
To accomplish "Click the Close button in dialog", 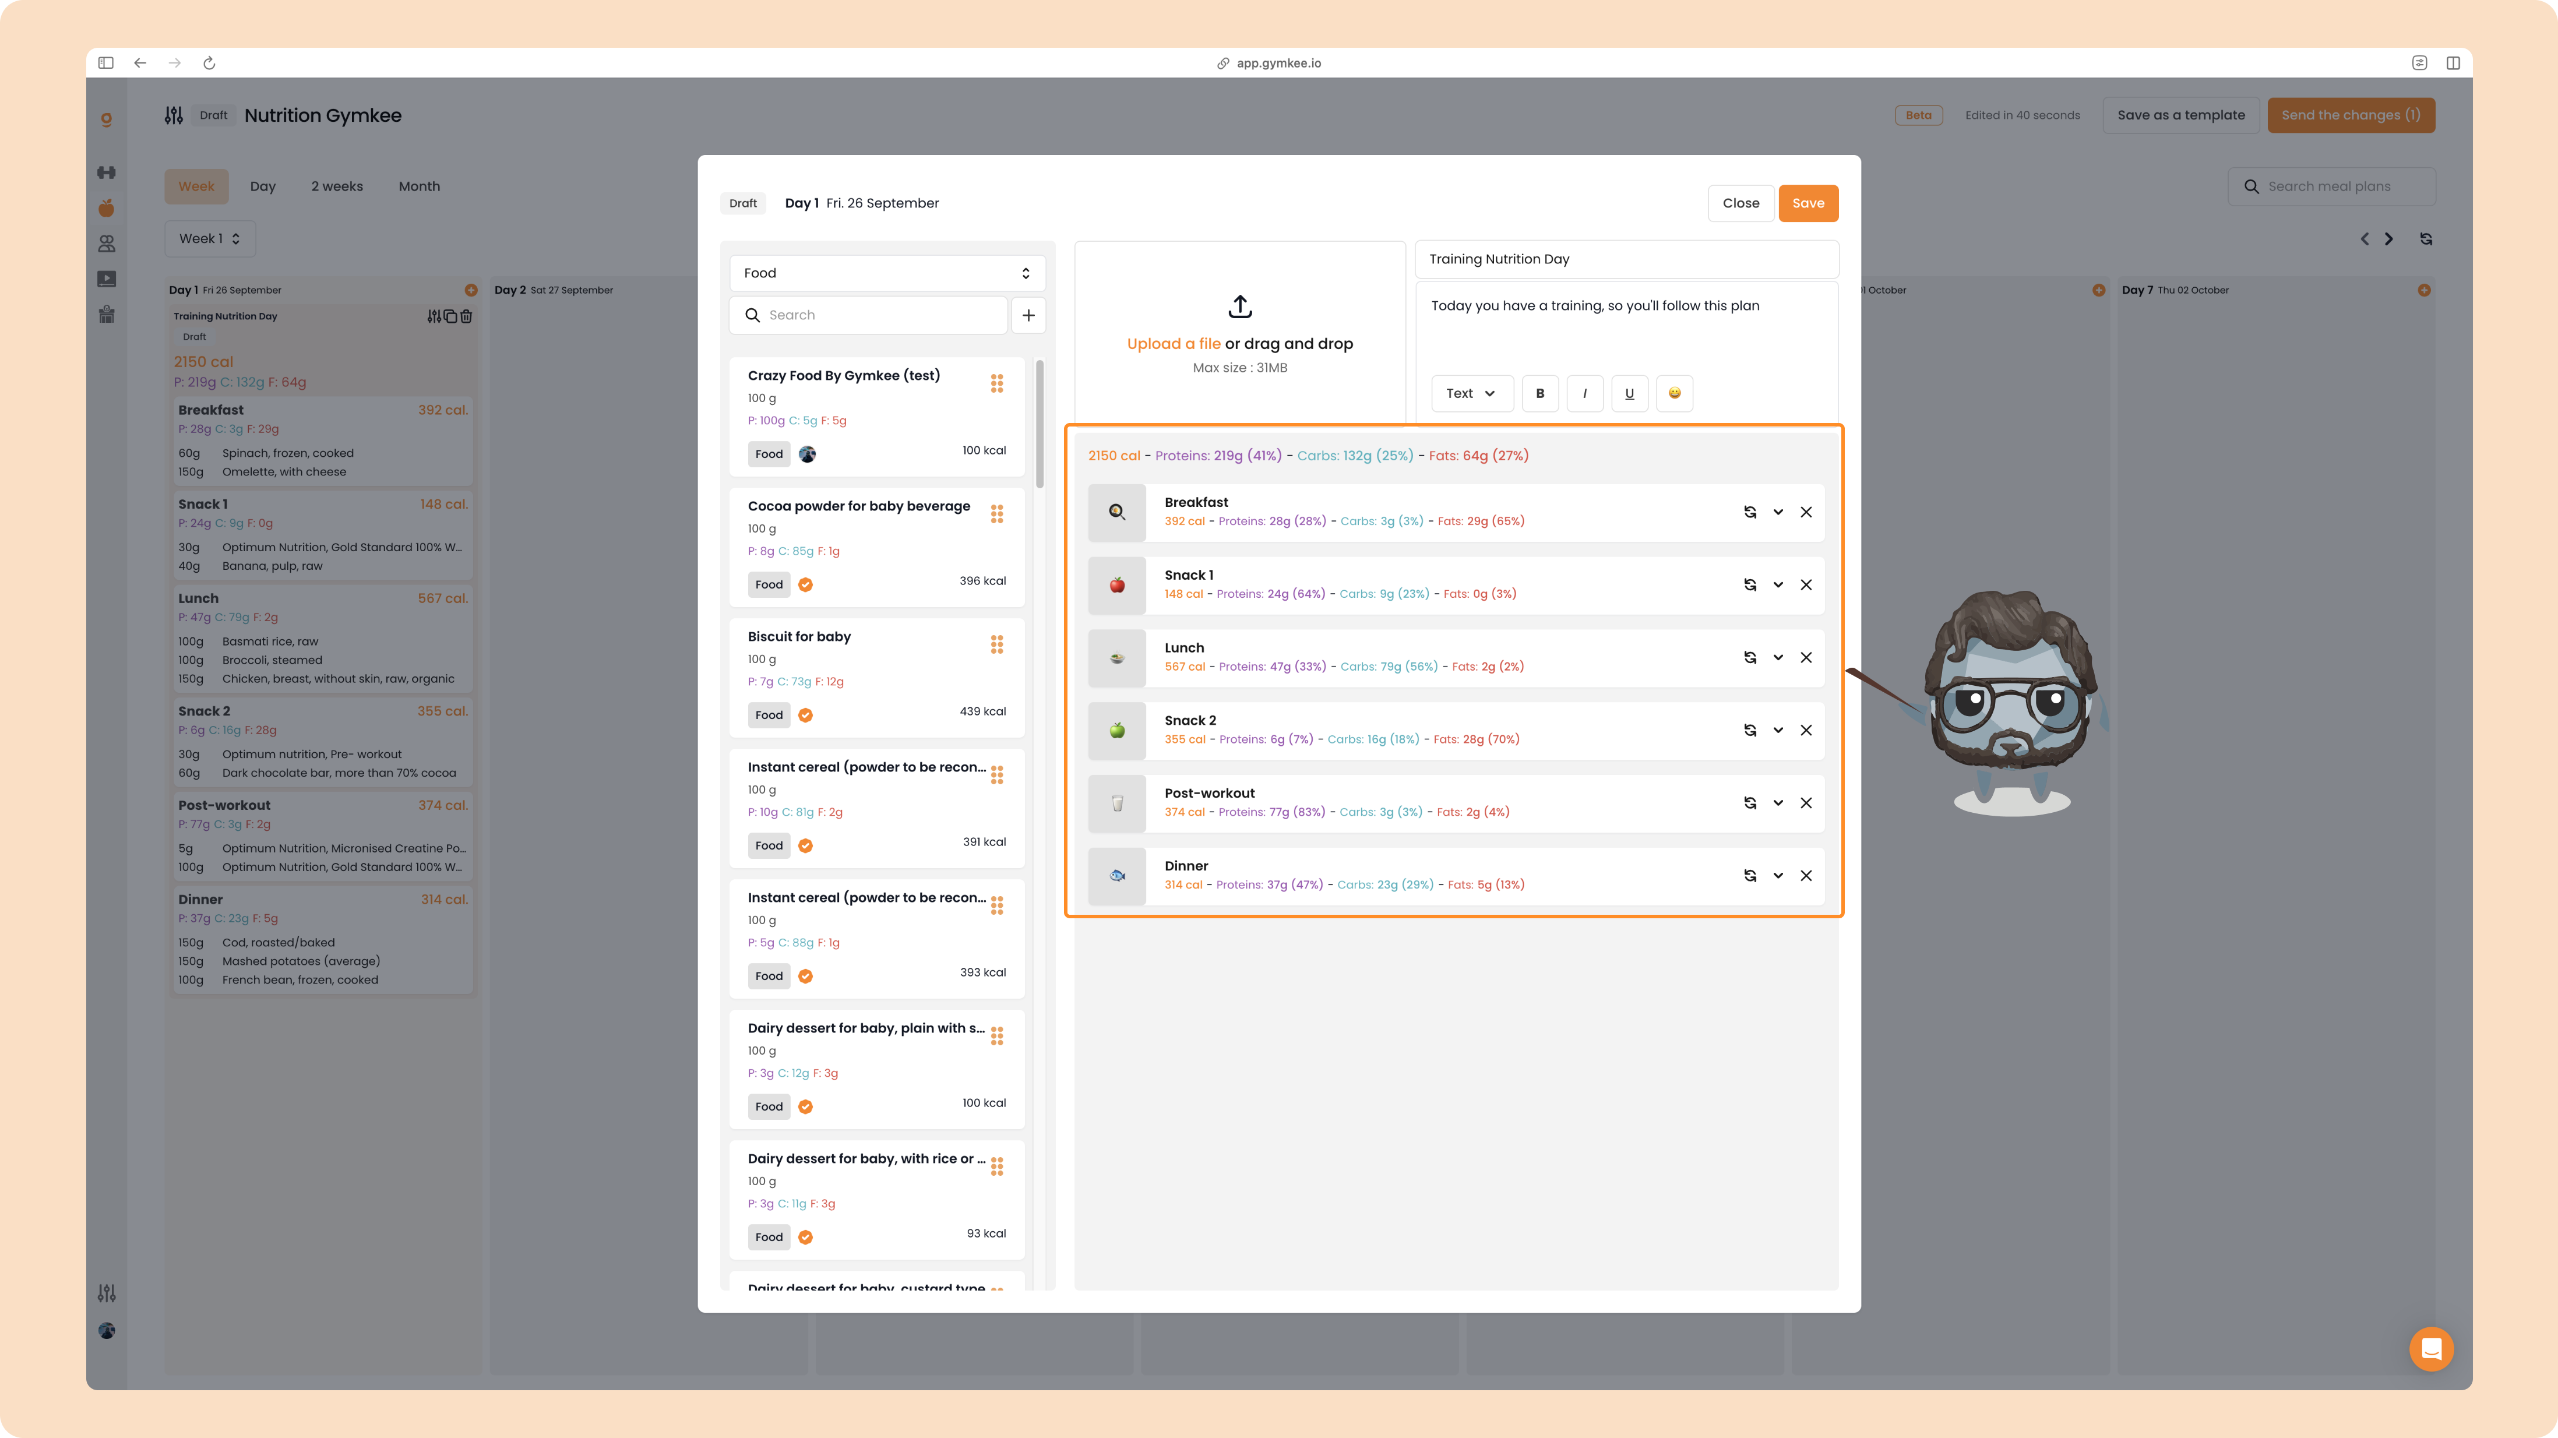I will (1740, 203).
